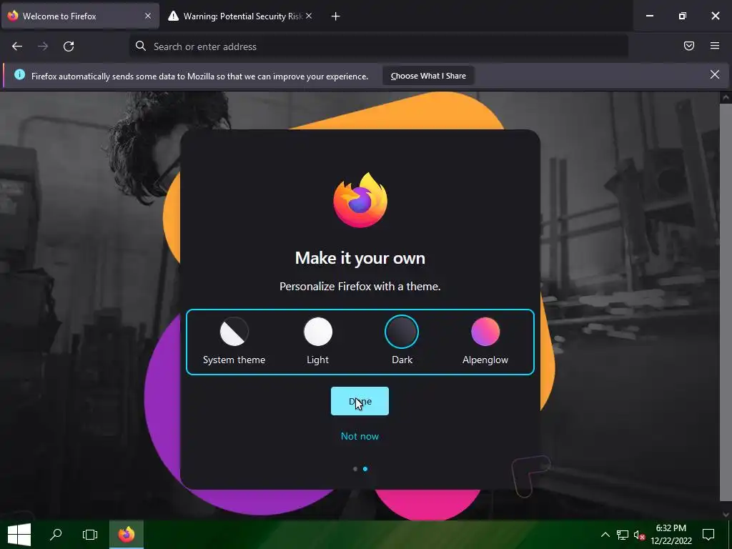Screen dimensions: 732x549
Task: Click the Not now link
Action: (x=360, y=436)
